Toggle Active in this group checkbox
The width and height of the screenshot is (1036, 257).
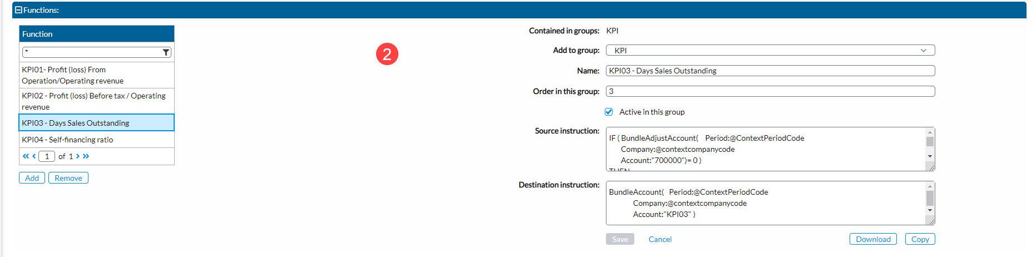click(609, 112)
